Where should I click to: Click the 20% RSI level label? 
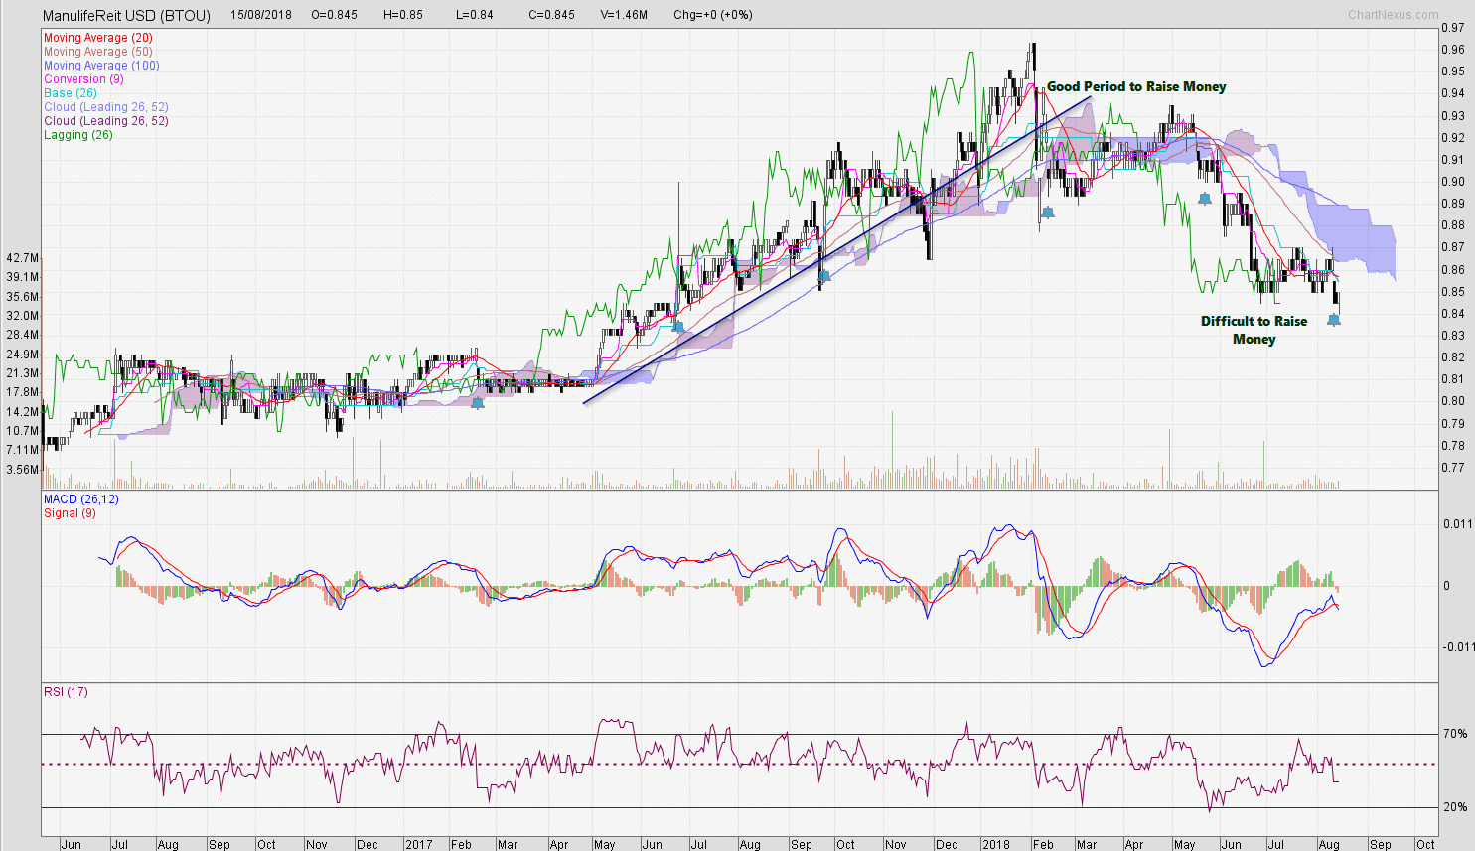point(1455,807)
